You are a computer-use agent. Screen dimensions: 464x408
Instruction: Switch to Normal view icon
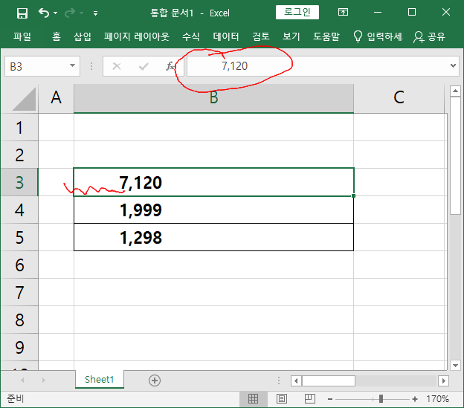click(x=254, y=399)
